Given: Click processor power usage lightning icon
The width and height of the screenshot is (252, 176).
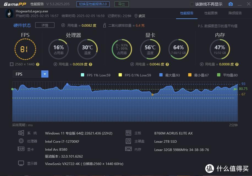Looking at the screenshot, I should point(55,64).
